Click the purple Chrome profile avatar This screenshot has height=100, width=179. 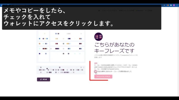pyautogui.click(x=174, y=5)
